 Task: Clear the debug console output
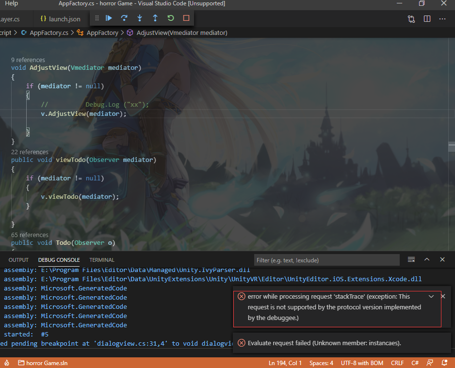pyautogui.click(x=411, y=260)
